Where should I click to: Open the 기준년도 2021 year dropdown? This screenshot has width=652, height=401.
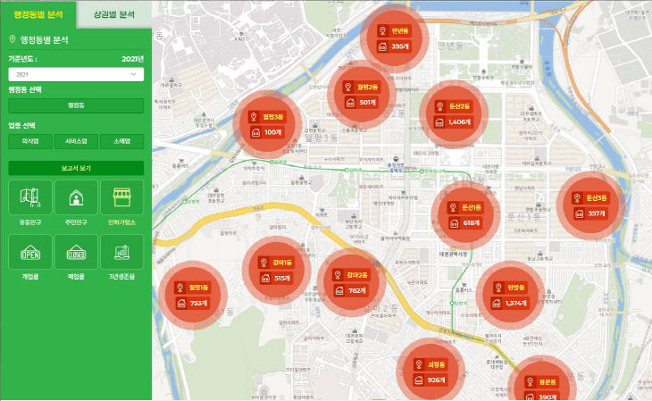(x=75, y=75)
